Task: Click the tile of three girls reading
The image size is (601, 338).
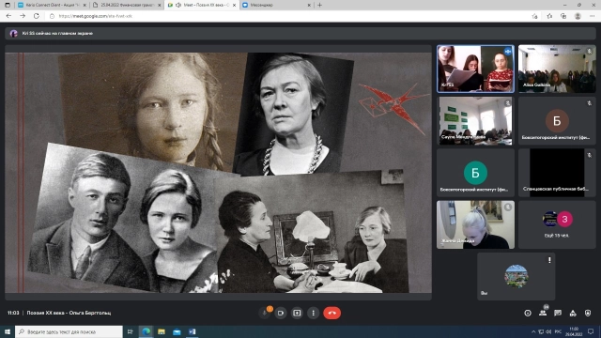Action: pyautogui.click(x=475, y=69)
